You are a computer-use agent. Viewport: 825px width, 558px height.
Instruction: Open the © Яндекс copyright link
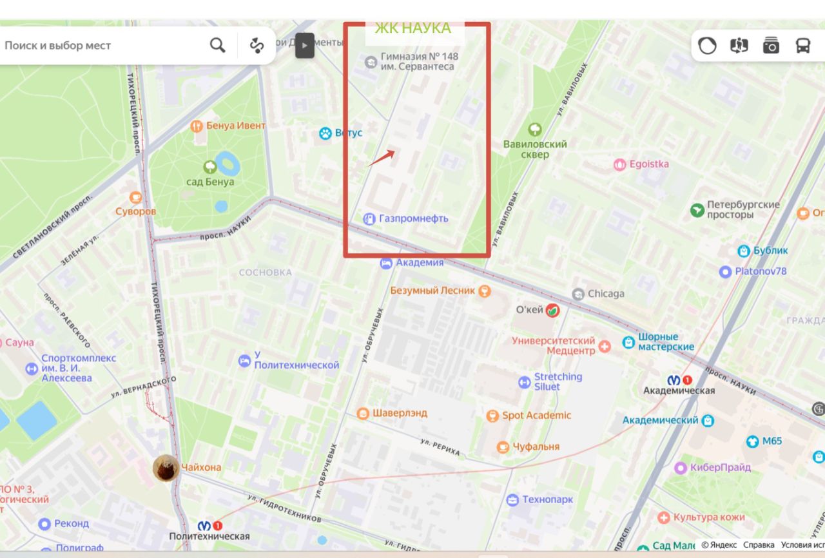pos(719,545)
